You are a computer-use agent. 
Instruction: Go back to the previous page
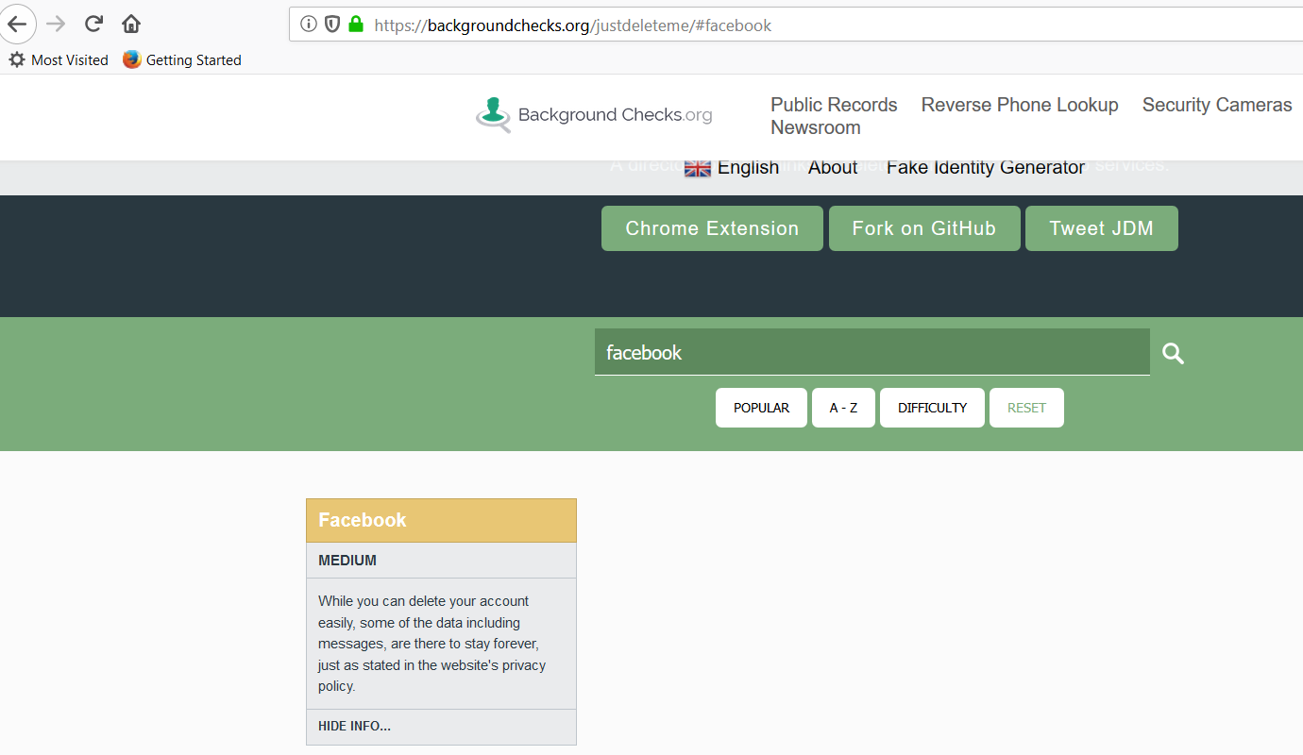pos(17,24)
